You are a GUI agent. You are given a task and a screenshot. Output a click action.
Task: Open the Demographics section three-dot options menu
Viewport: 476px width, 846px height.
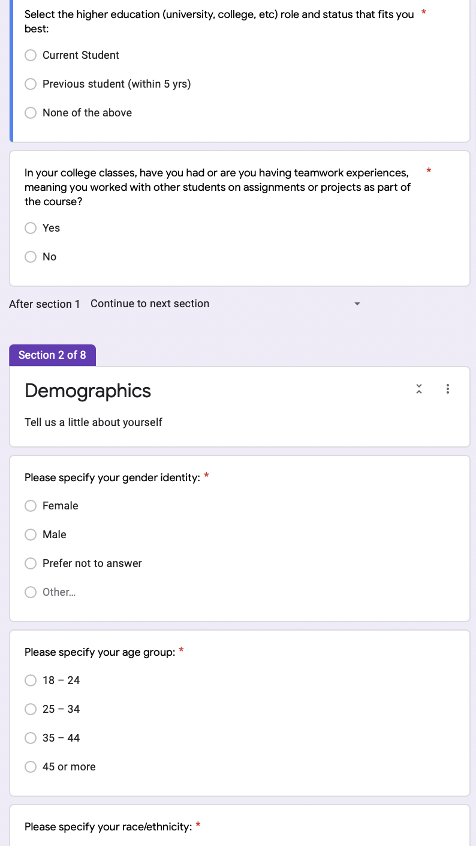[x=448, y=389]
